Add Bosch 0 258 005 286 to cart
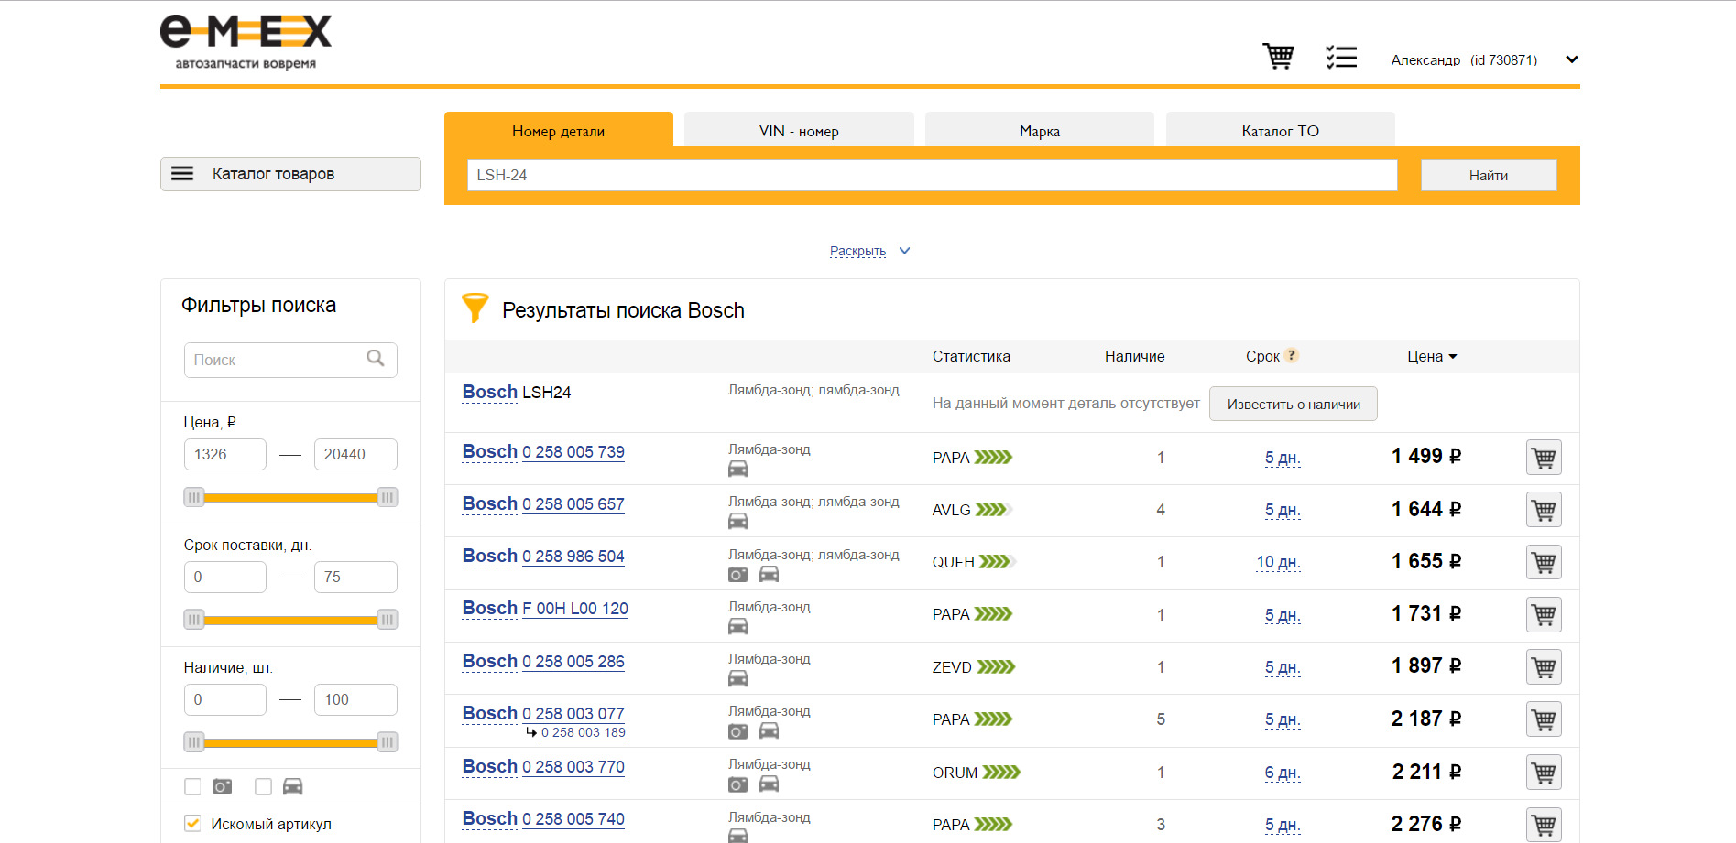Image resolution: width=1736 pixels, height=843 pixels. click(1544, 667)
